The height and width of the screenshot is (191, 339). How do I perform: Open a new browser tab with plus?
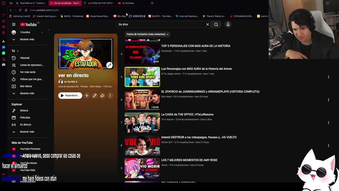[152, 3]
